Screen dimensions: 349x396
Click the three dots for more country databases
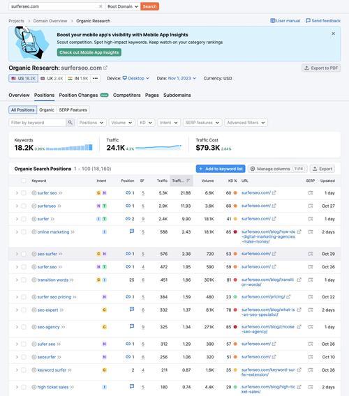95,78
